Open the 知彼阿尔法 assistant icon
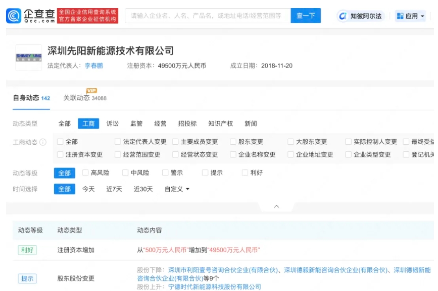This screenshot has height=291, width=438. (343, 16)
